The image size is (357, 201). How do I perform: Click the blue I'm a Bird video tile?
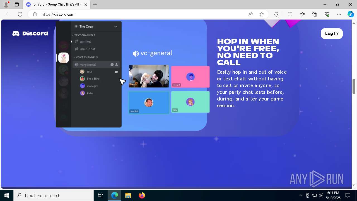pyautogui.click(x=149, y=102)
